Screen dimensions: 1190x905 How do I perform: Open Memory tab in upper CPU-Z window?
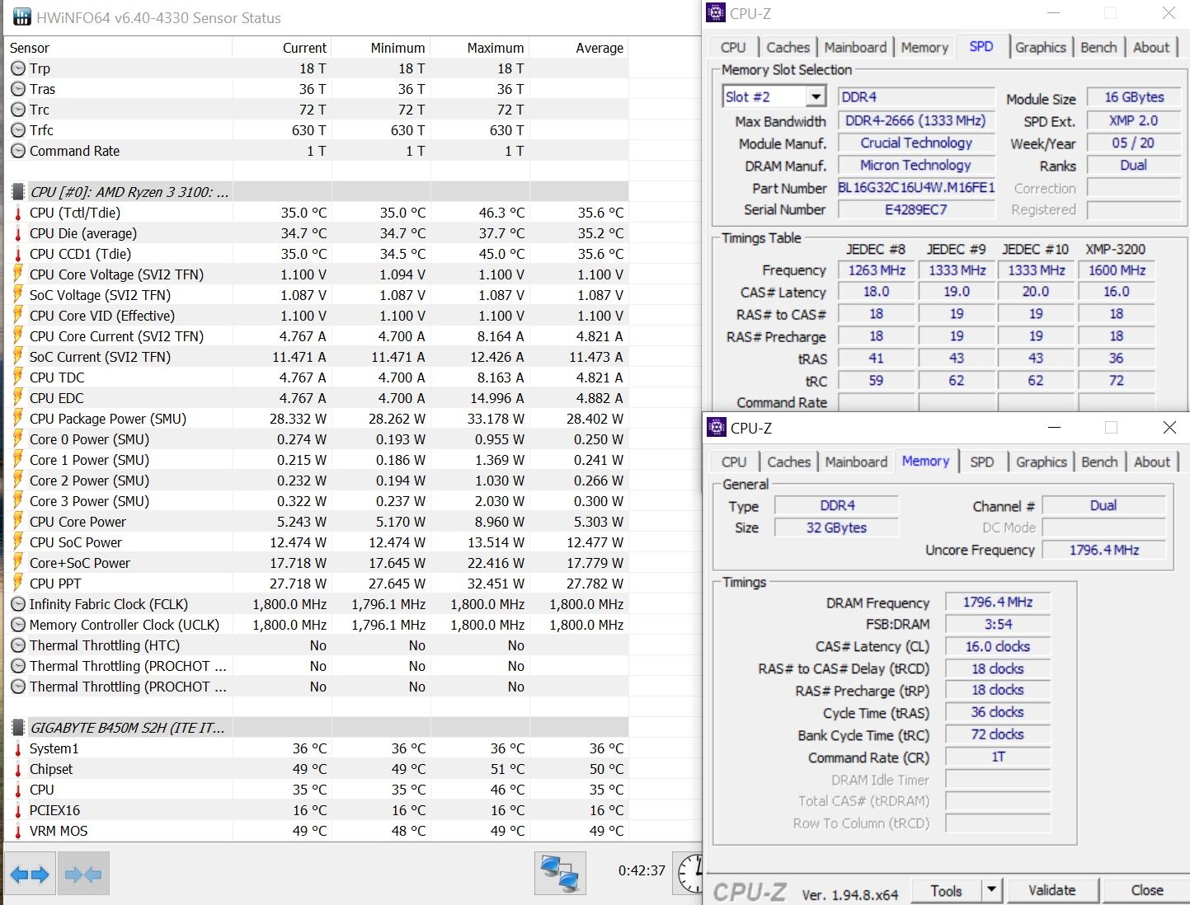[x=924, y=47]
